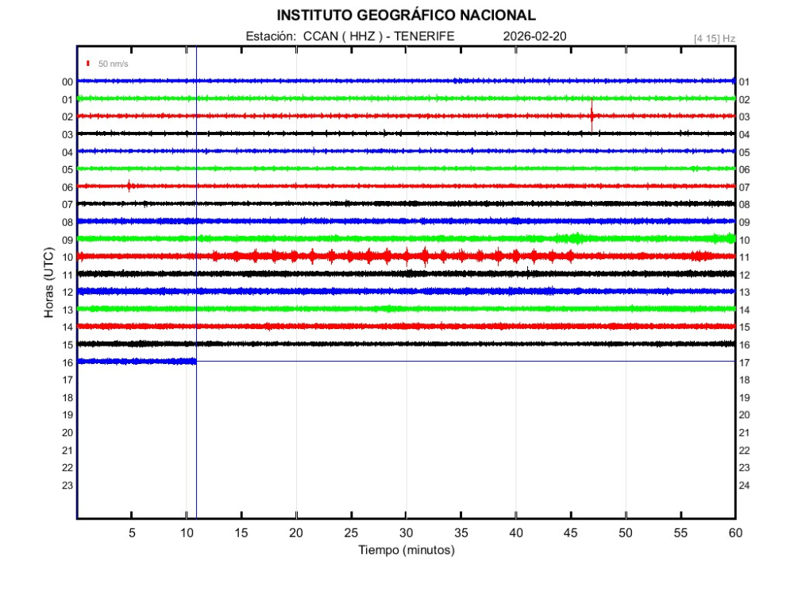794x596 pixels.
Task: Click the right-side hour label 24
Action: (x=745, y=485)
